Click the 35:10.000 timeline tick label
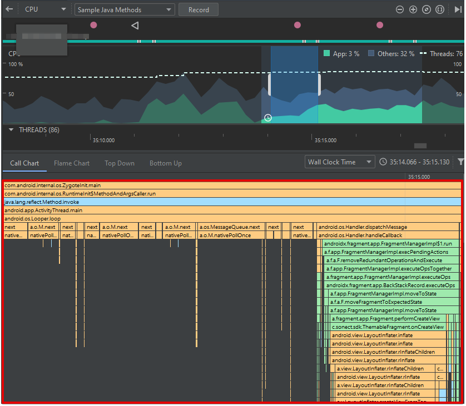The height and width of the screenshot is (406, 466). pos(103,140)
